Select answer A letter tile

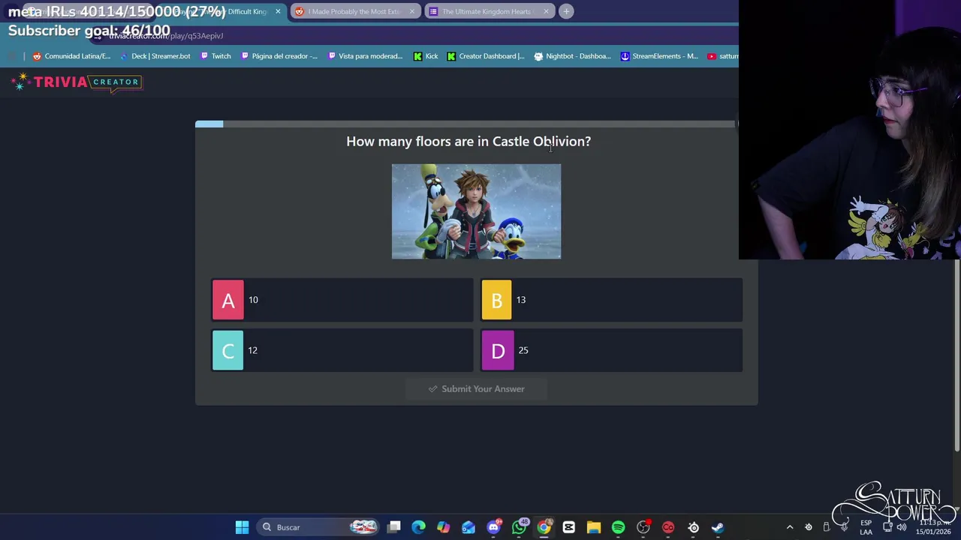(228, 300)
